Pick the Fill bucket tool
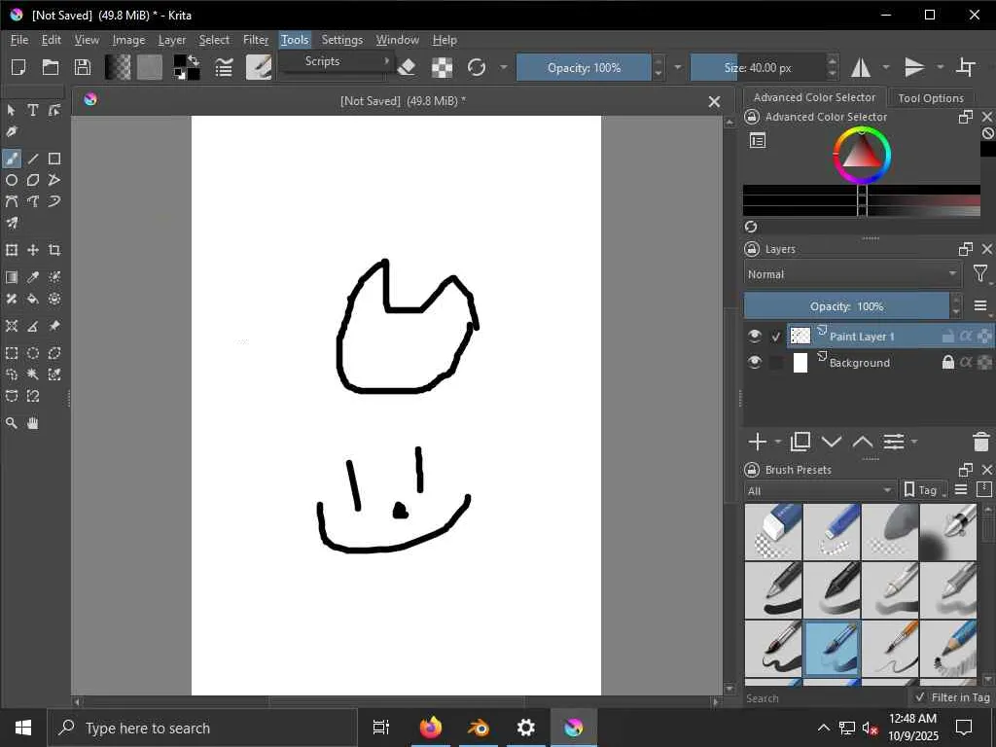 click(33, 299)
